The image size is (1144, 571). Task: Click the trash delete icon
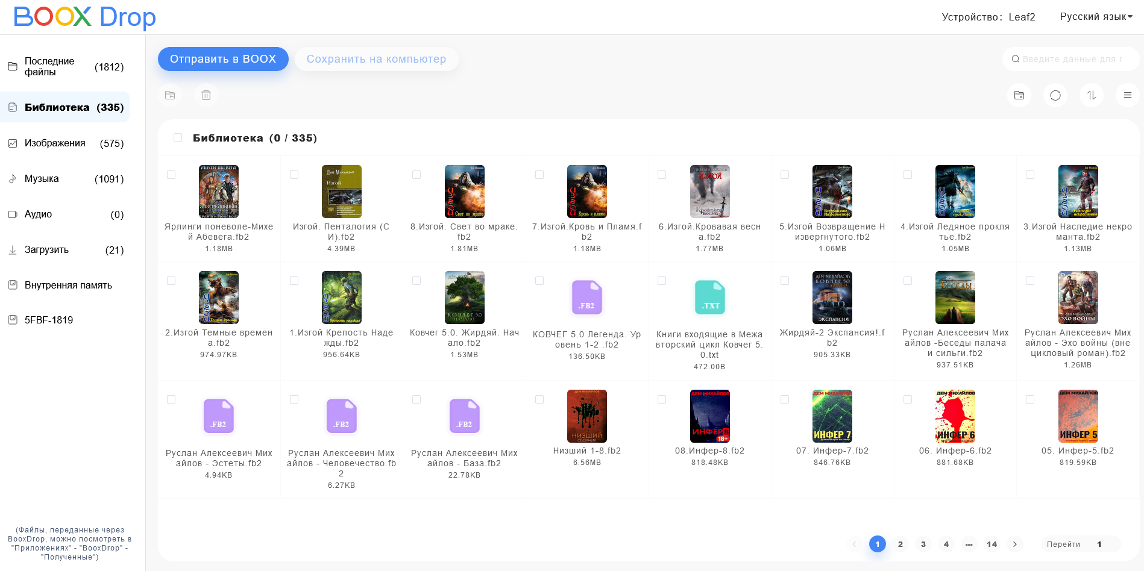coord(206,95)
